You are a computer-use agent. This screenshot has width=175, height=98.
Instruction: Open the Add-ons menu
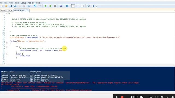[x=31, y=3]
